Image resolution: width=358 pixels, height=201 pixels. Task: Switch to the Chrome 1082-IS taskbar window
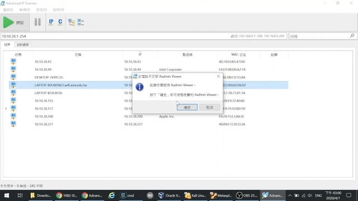[67, 195]
